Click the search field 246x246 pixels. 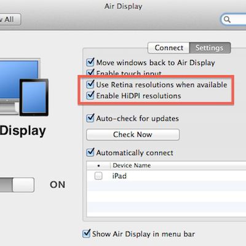coord(234,20)
